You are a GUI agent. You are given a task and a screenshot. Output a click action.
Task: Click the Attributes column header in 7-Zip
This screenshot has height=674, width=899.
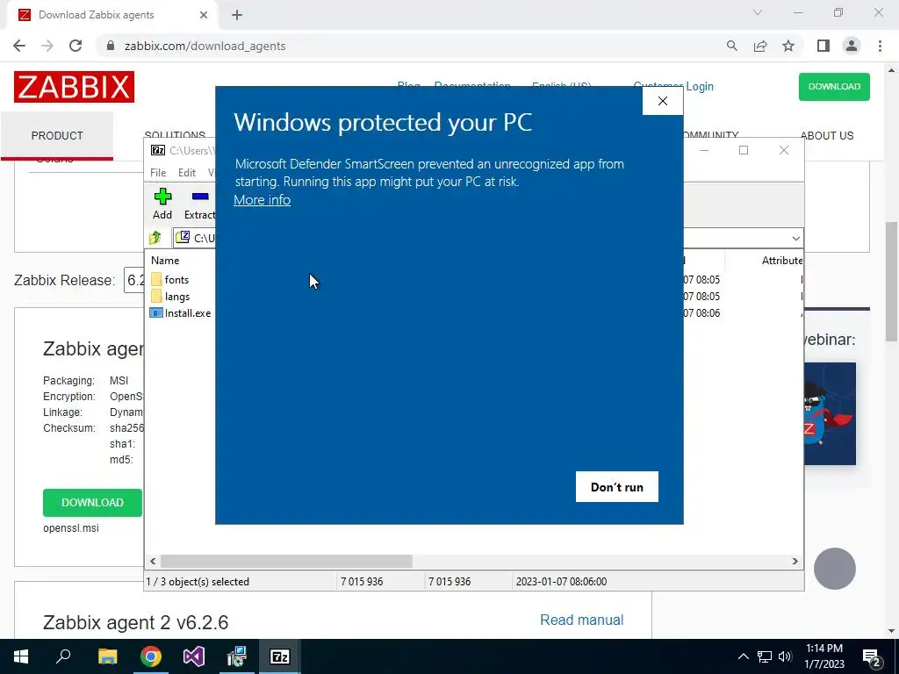point(782,260)
